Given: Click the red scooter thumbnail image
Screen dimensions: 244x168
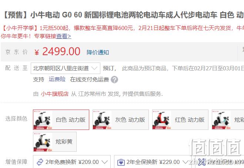Looking at the screenshot, I should click(x=162, y=120).
